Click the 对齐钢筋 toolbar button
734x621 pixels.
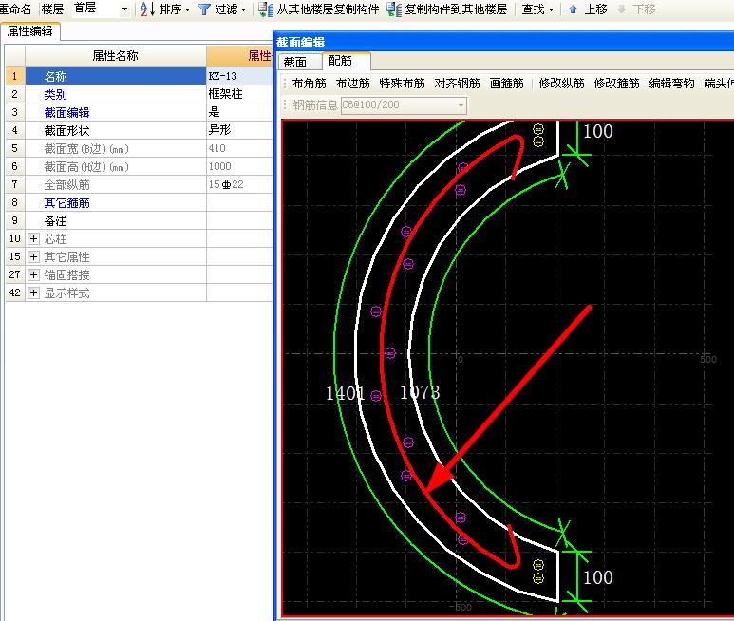457,84
